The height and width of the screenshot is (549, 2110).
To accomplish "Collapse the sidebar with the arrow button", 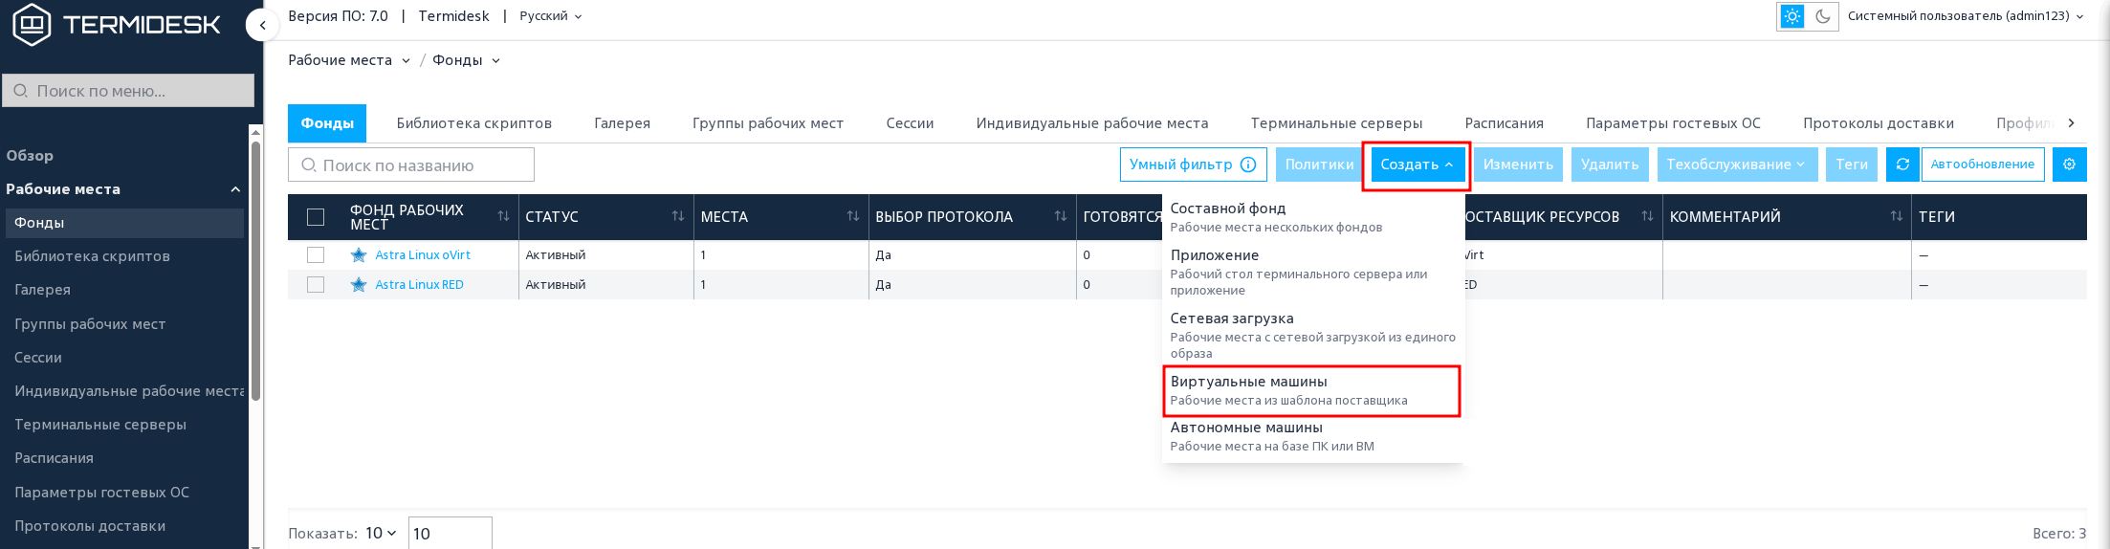I will point(262,26).
